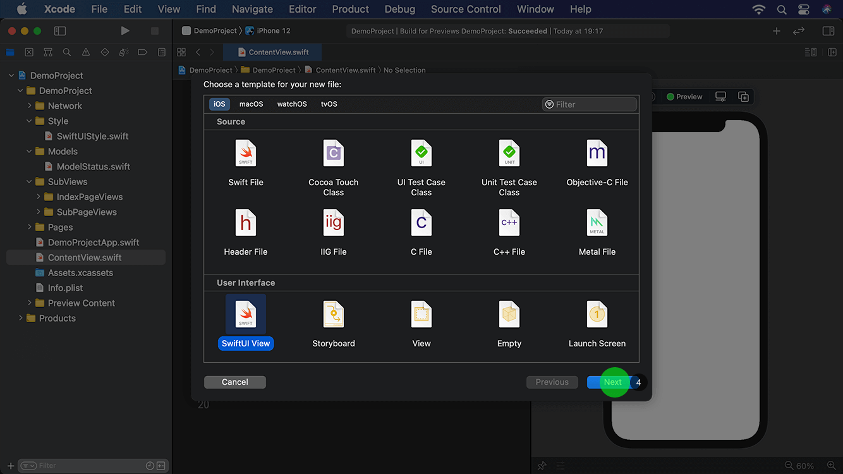The image size is (843, 474).
Task: Click the template Filter field
Action: click(589, 104)
